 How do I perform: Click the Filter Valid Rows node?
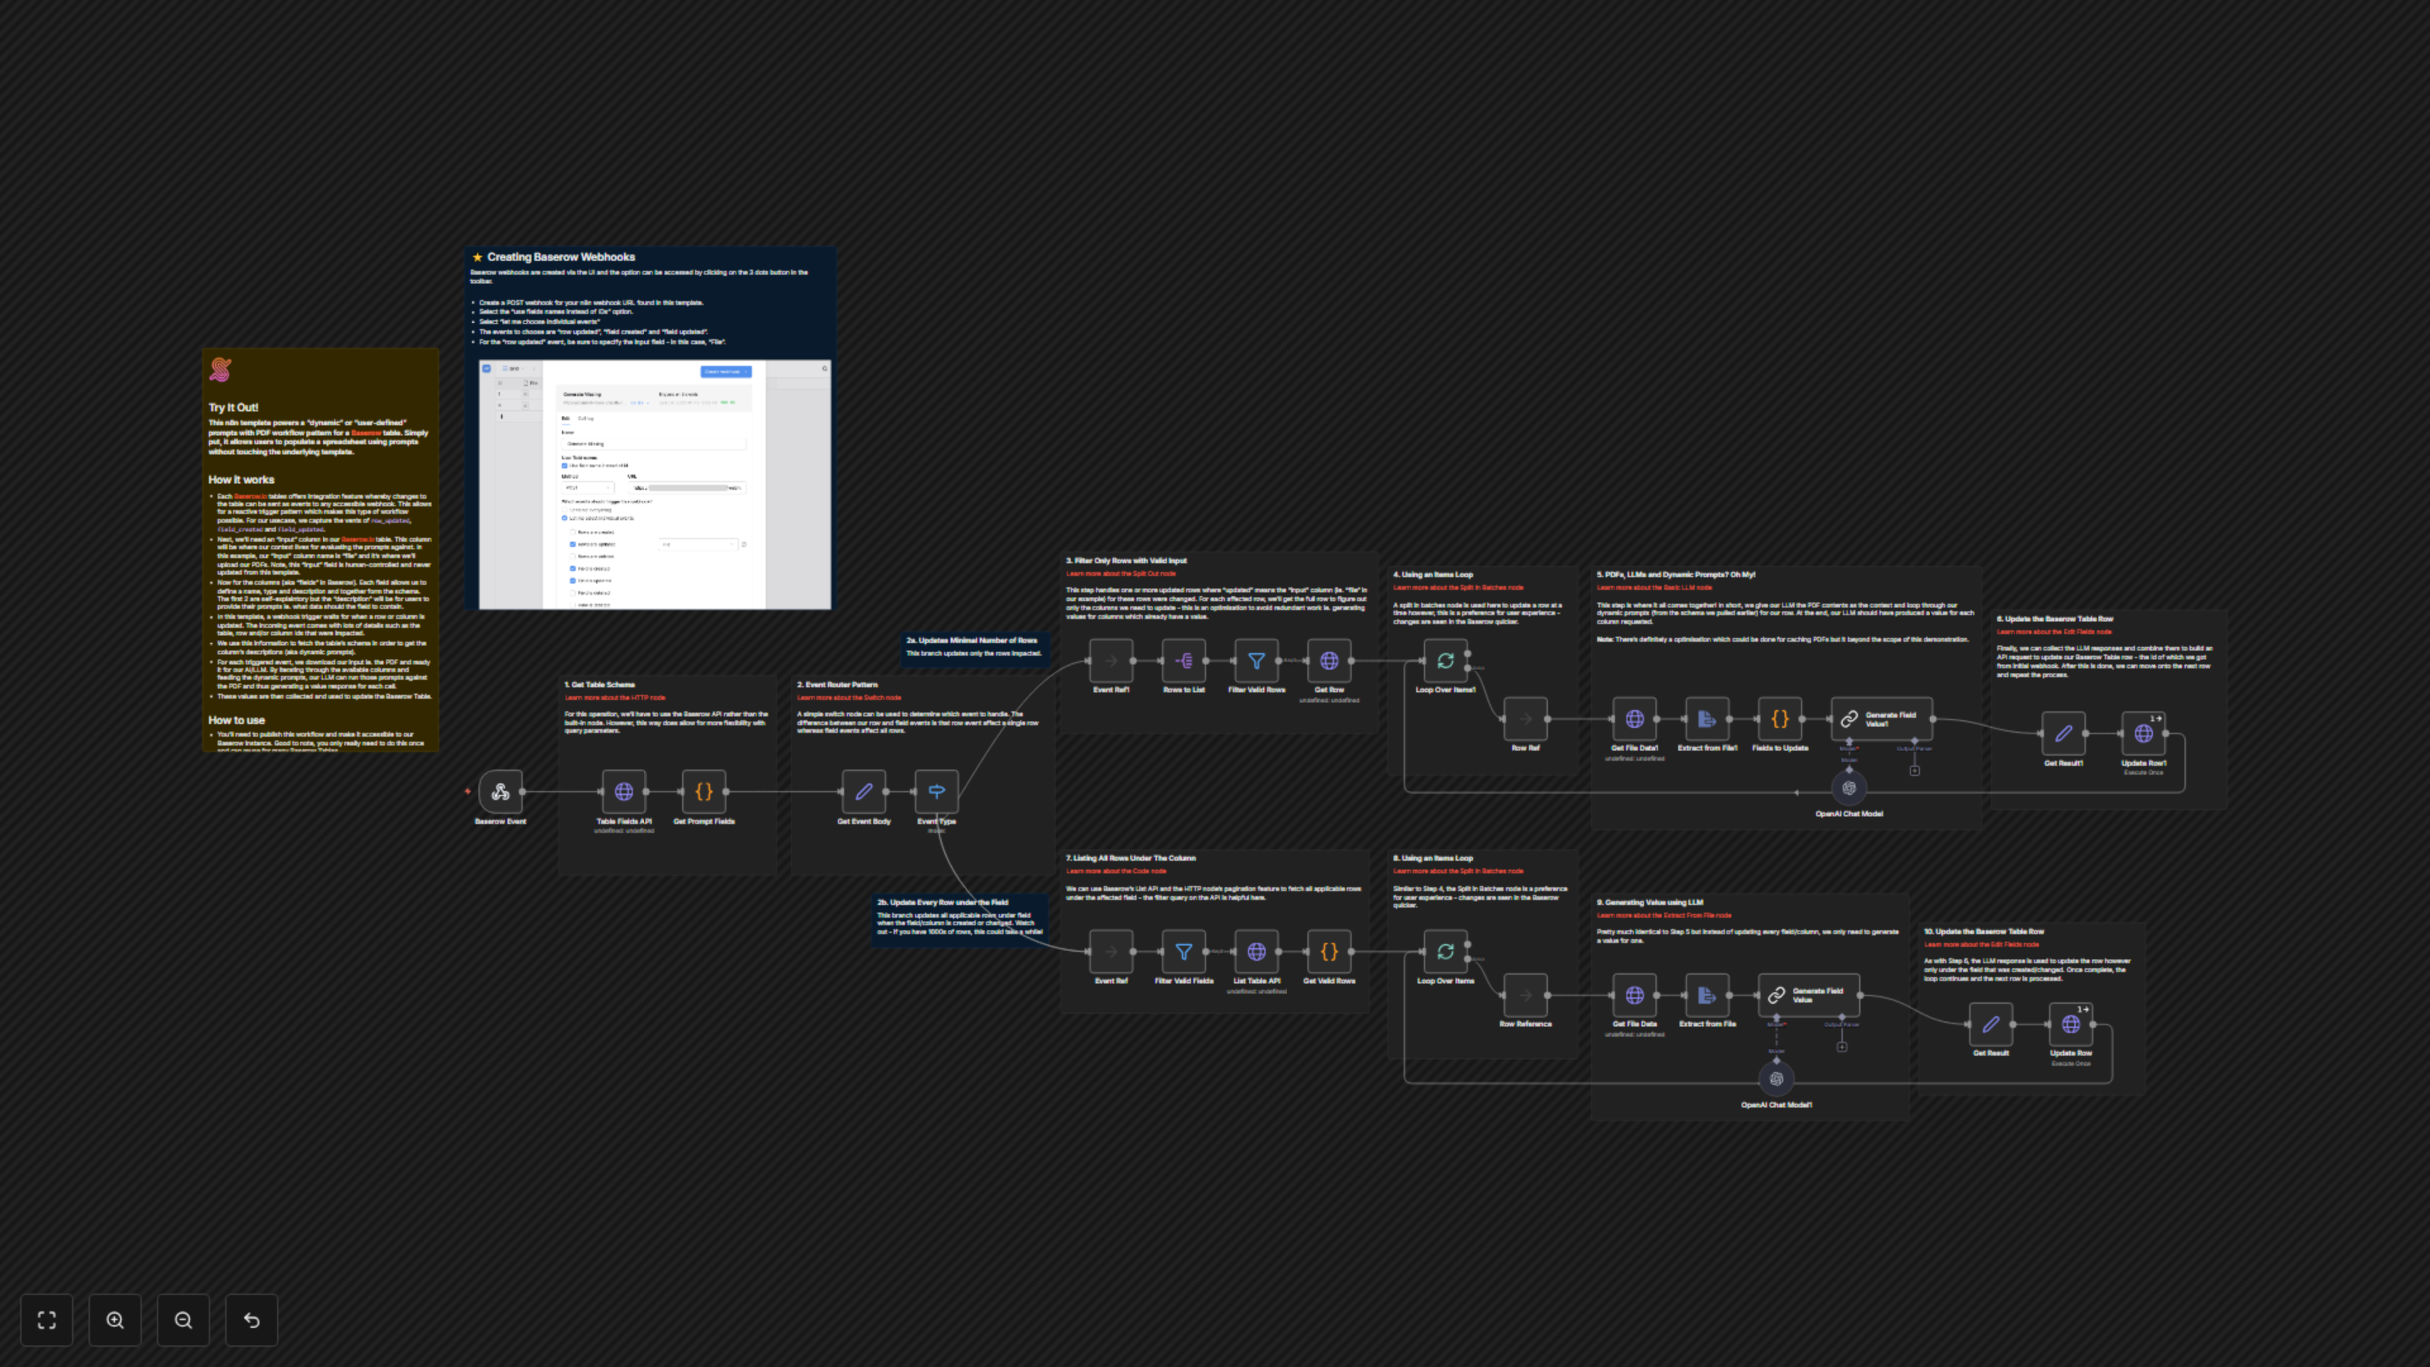click(x=1255, y=660)
